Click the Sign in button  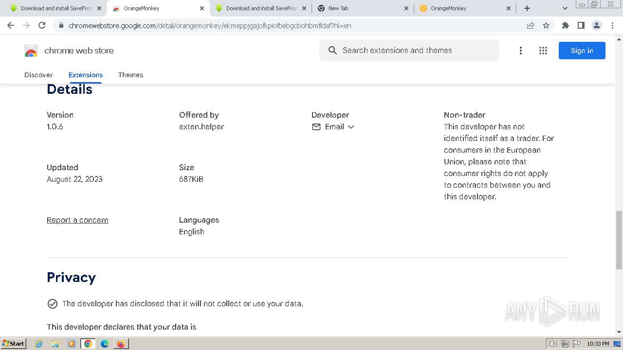582,51
